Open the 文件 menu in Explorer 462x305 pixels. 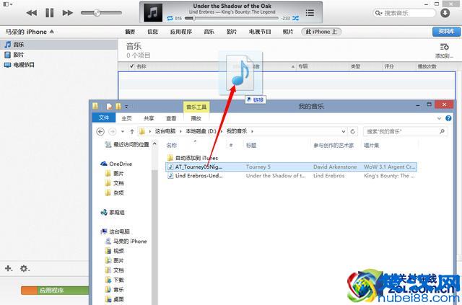(x=104, y=118)
